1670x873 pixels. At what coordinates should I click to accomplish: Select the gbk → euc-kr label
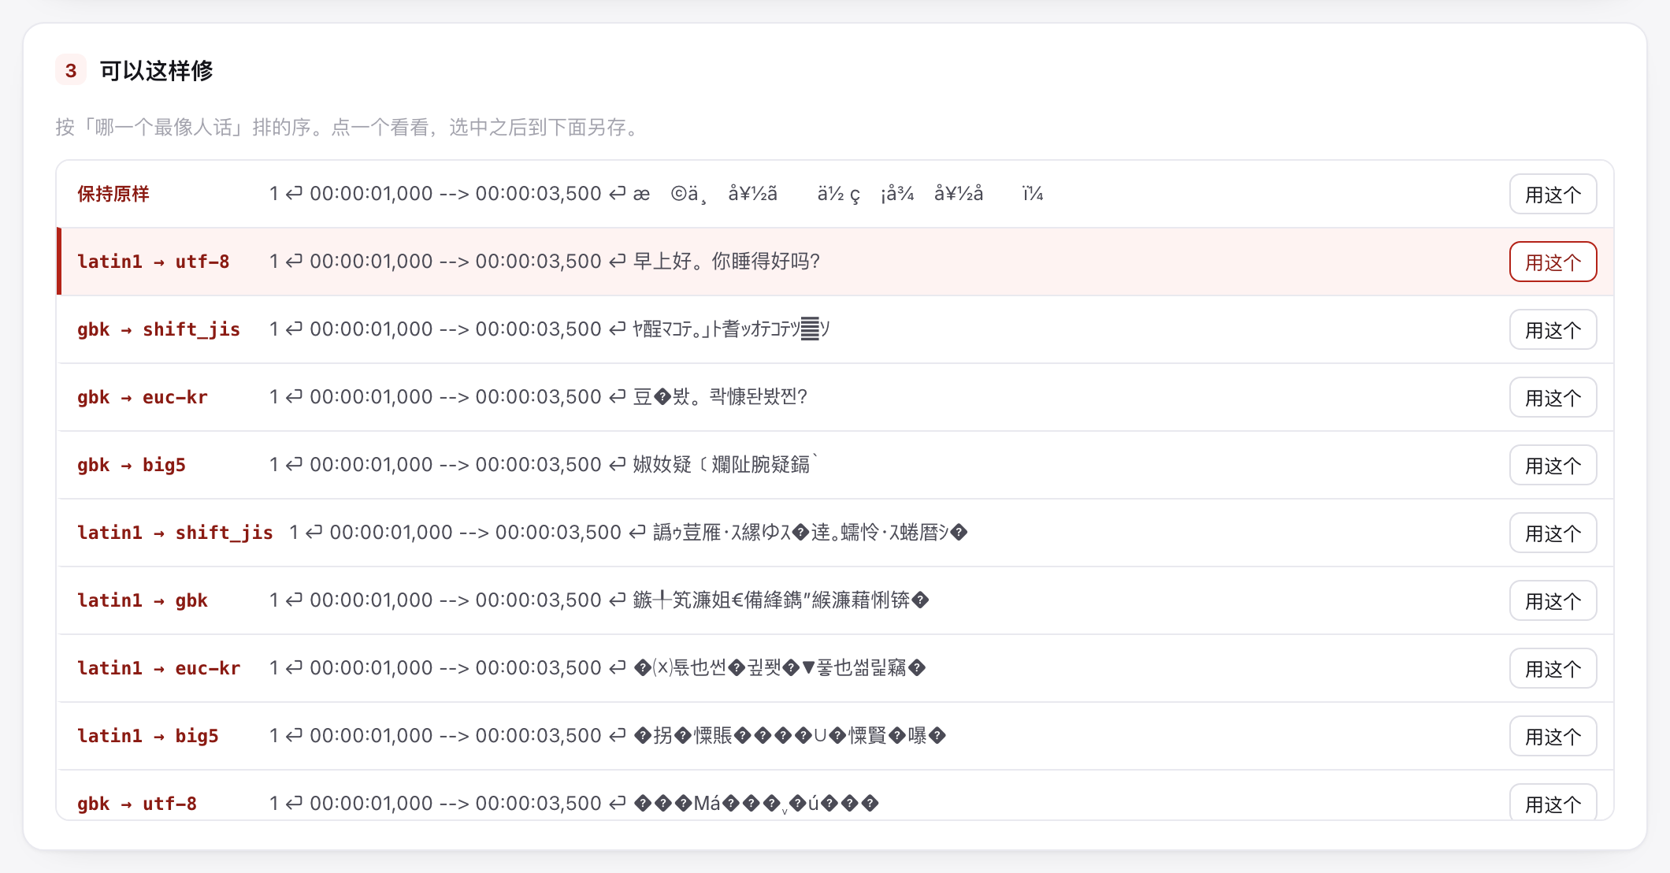click(143, 397)
